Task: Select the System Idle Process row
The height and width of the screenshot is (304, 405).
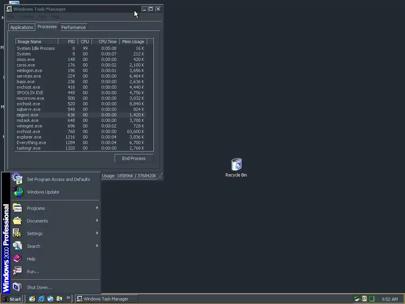Action: pos(81,48)
